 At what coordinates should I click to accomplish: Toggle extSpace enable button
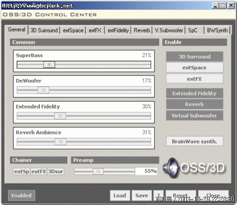[195, 68]
